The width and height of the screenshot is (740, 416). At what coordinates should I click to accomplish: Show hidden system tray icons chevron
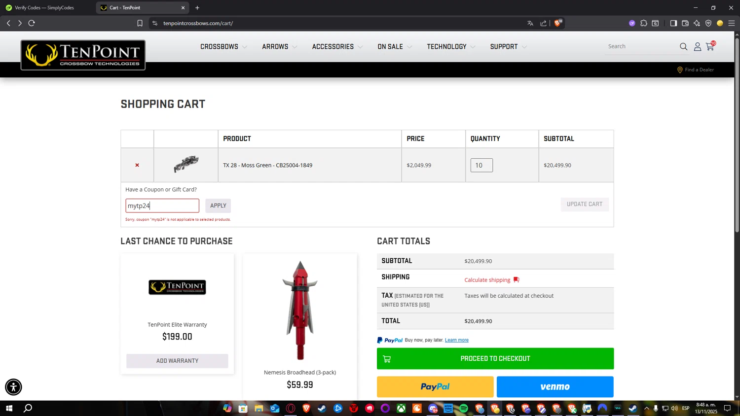647,408
